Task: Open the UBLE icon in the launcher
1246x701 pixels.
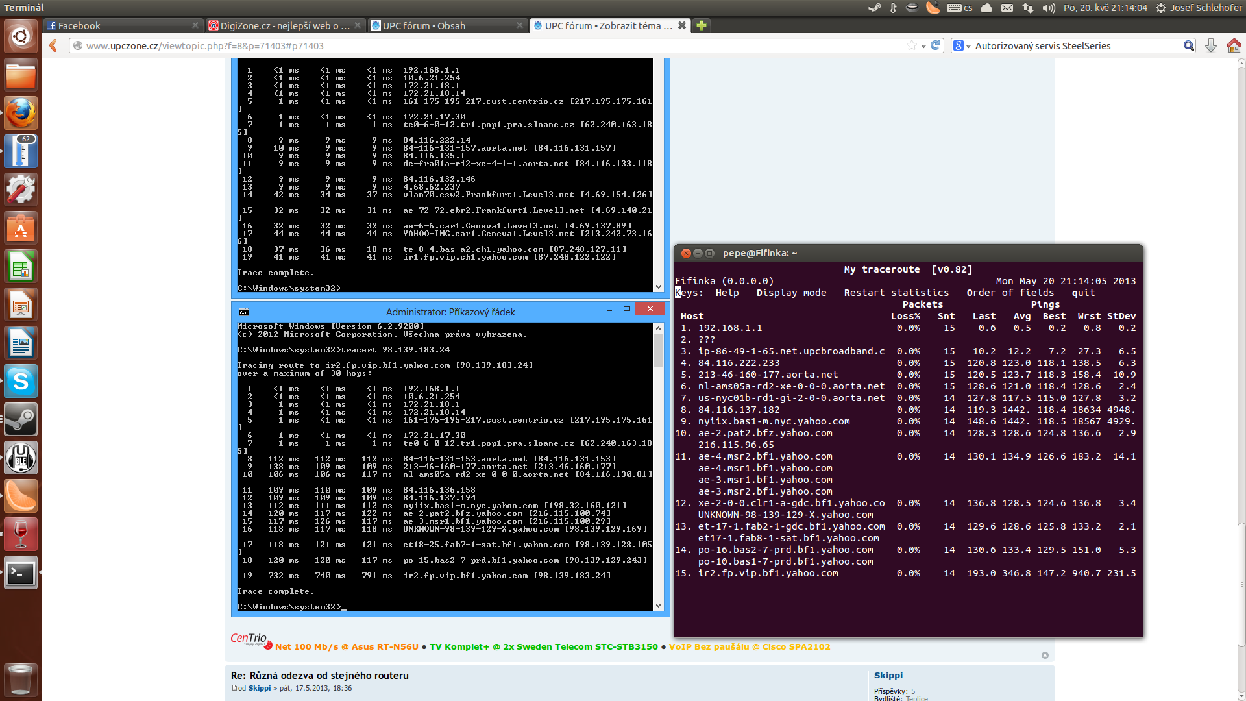Action: 21,458
